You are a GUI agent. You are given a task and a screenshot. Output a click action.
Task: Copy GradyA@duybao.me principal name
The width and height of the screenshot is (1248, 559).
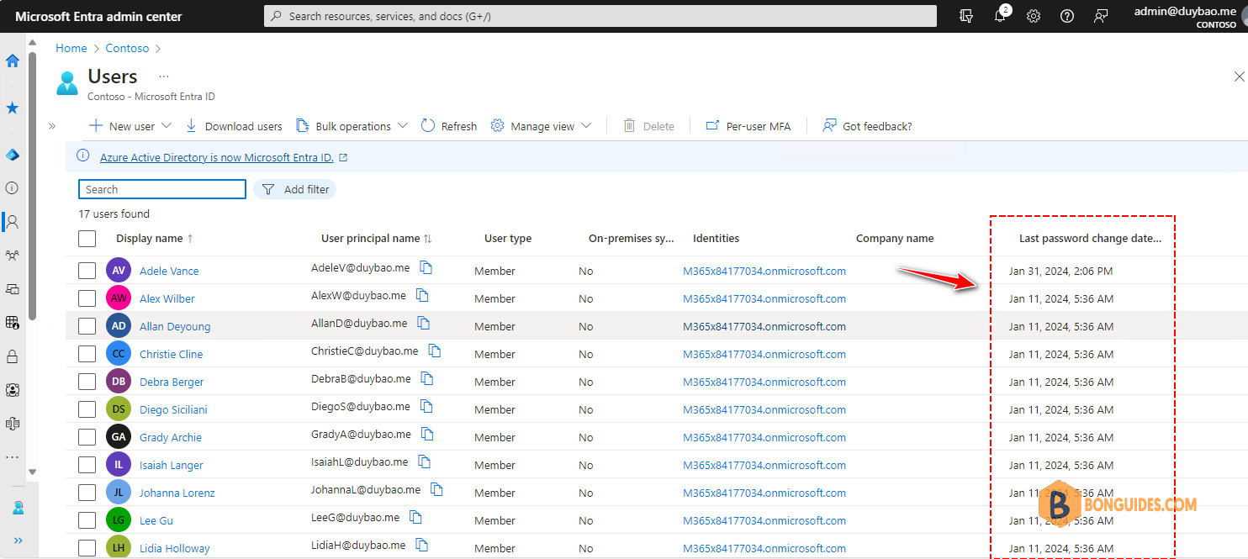pos(427,435)
